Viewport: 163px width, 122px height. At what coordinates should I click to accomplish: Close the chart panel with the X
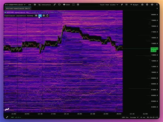157,8
